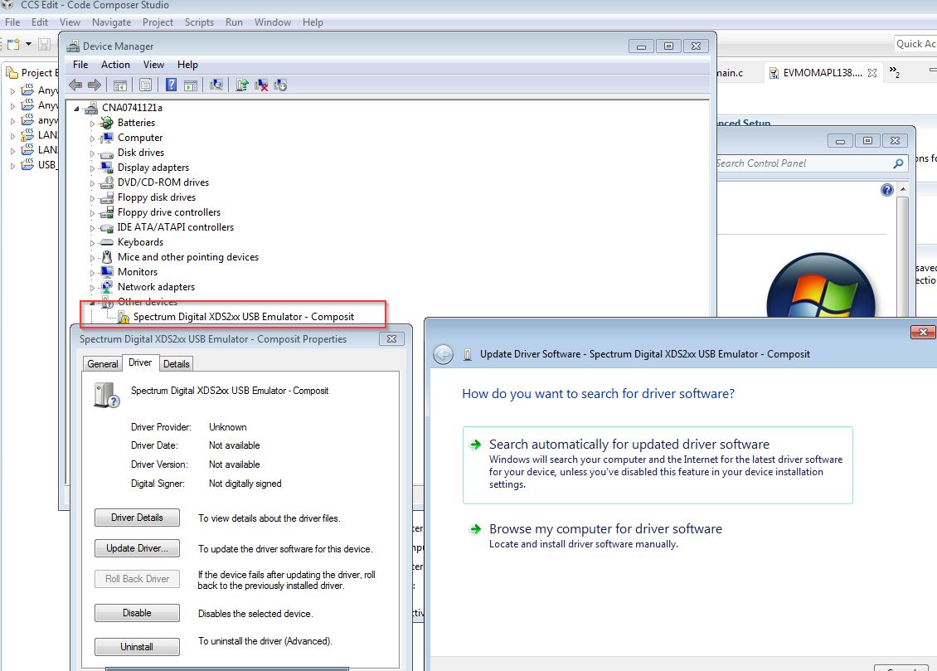Click the CCS Save toolbar icon
Screen dimensions: 937x671
tap(44, 44)
